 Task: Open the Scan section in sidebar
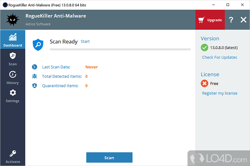(x=13, y=59)
